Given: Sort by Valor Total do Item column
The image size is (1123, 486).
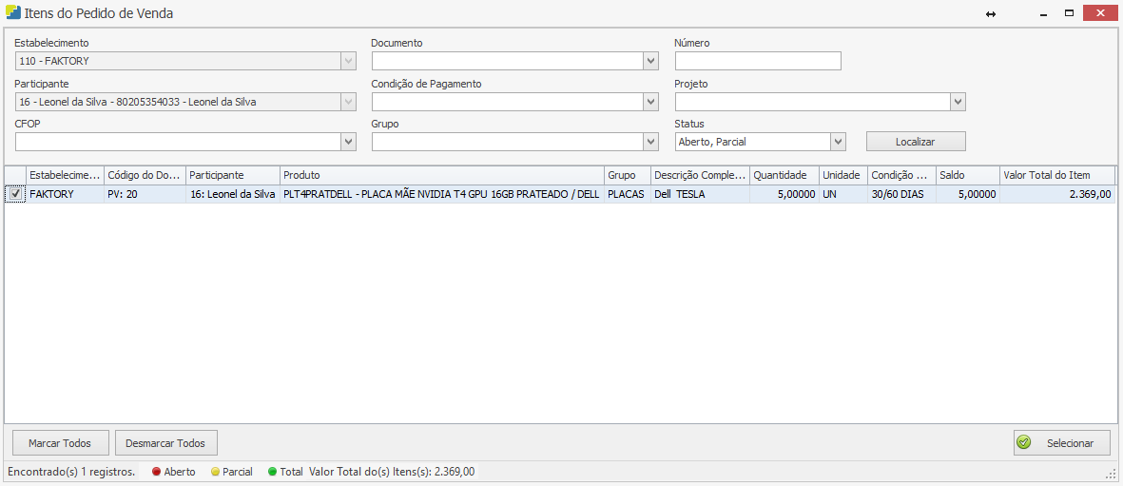Looking at the screenshot, I should 1056,176.
